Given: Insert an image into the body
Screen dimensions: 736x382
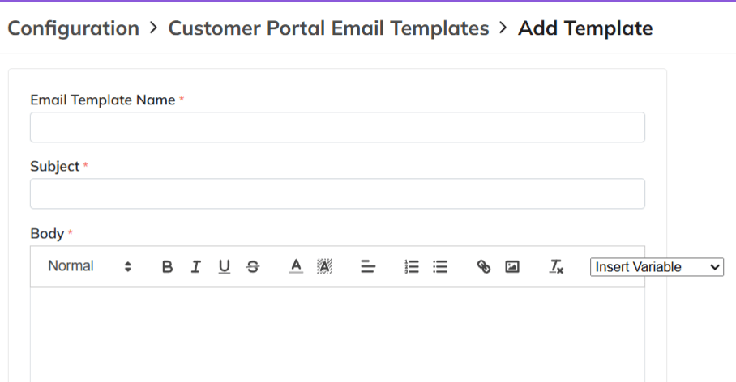Looking at the screenshot, I should 512,267.
